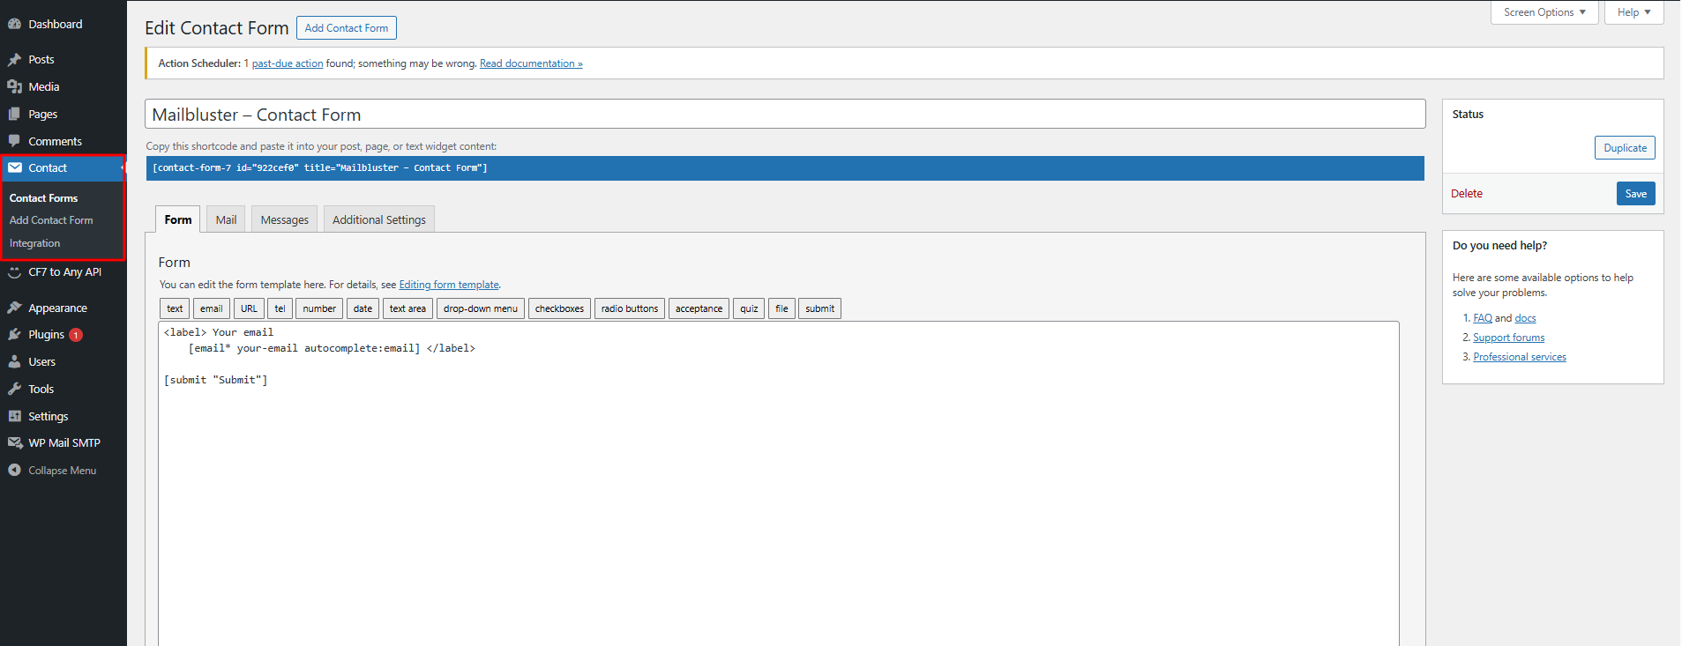Click the Tools wrench icon
Screen dimensions: 1682x646
coord(14,390)
